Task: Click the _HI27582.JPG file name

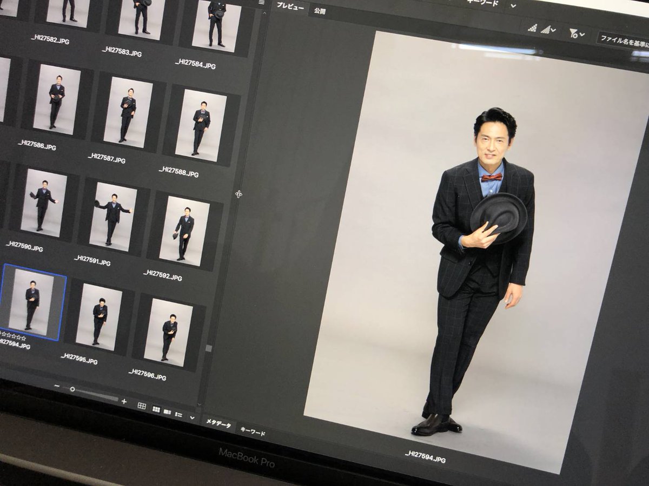Action: [x=50, y=39]
